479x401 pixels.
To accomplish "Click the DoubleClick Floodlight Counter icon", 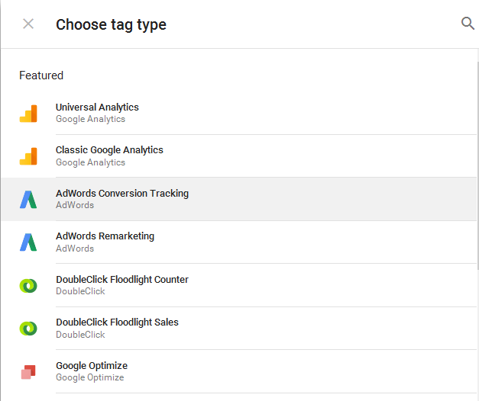I will tap(28, 285).
